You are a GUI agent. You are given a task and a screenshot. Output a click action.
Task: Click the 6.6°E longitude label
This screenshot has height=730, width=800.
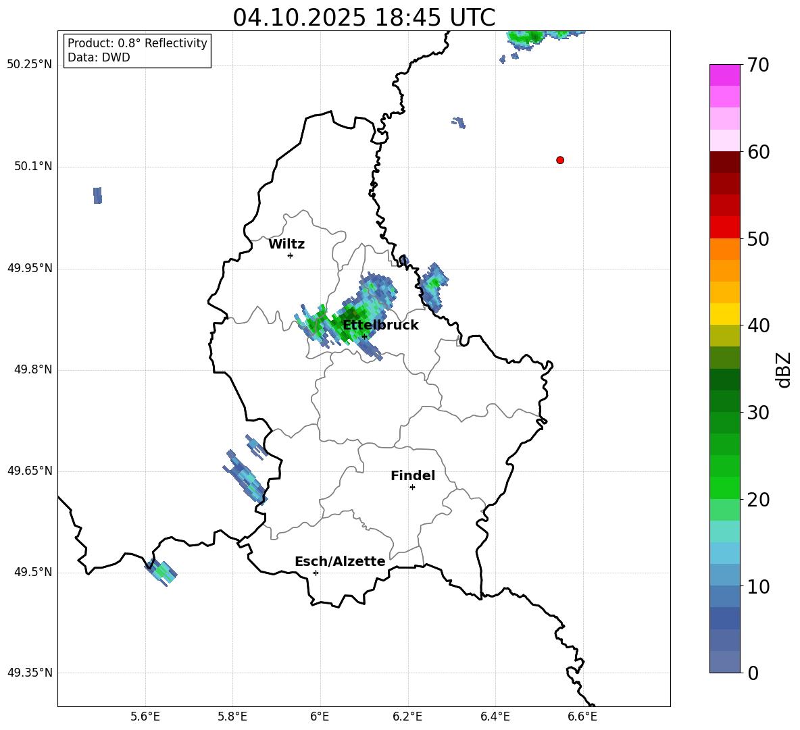582,717
